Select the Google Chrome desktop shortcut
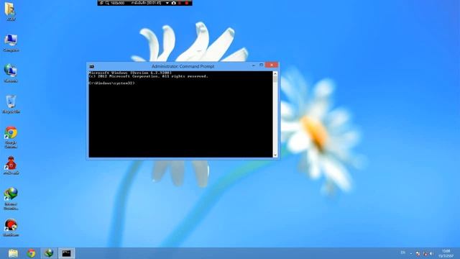The height and width of the screenshot is (259, 460). point(11,137)
